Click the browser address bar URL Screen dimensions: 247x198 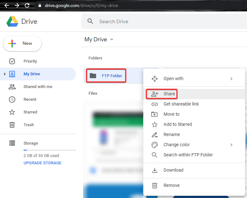[x=81, y=5]
